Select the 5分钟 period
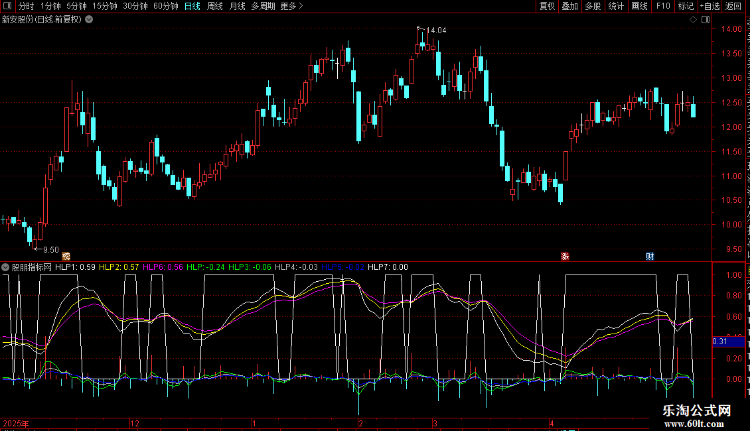The image size is (750, 431). 76,6
